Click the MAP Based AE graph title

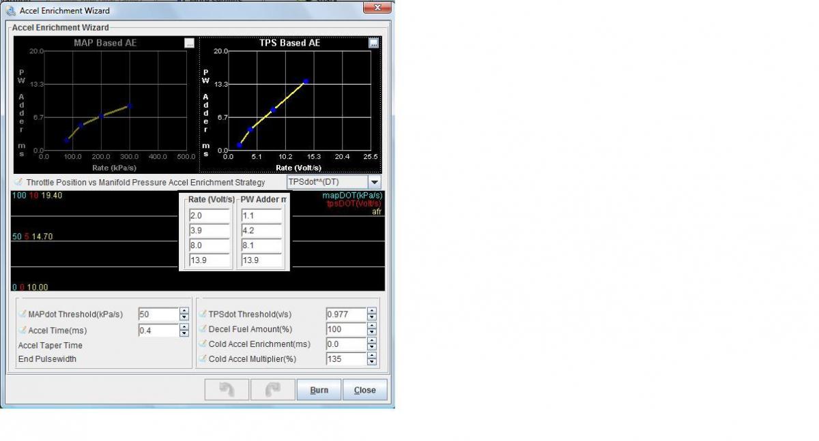coord(105,43)
